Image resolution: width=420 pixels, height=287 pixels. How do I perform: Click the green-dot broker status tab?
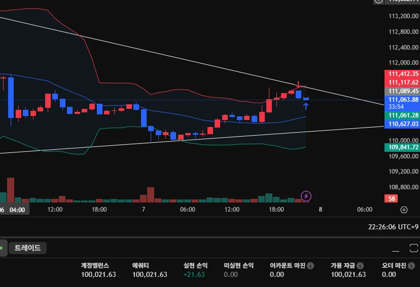3,248
